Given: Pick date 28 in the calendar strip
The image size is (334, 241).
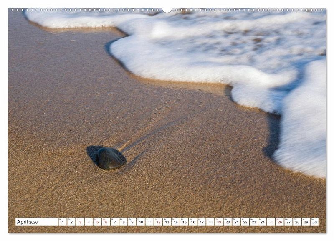Looking at the screenshot, I should [297, 222].
